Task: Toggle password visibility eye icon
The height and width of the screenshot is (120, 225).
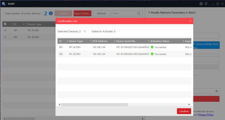Action: tap(216, 91)
